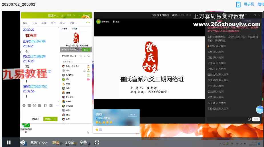Open the 公告 tab in QQ group
The height and width of the screenshot is (147, 264).
coord(35,23)
